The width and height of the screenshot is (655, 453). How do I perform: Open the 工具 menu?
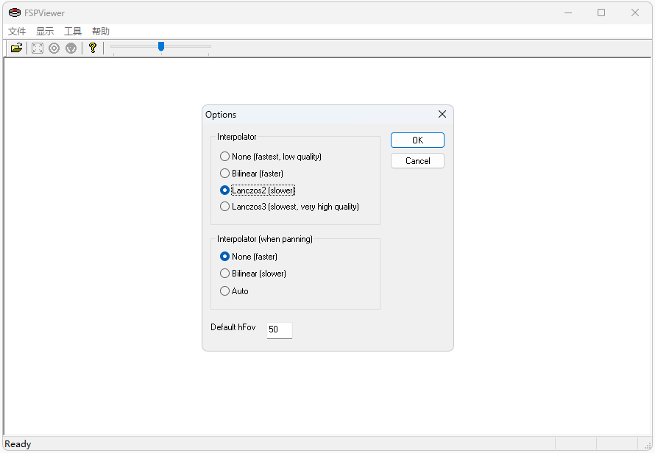[x=73, y=32]
